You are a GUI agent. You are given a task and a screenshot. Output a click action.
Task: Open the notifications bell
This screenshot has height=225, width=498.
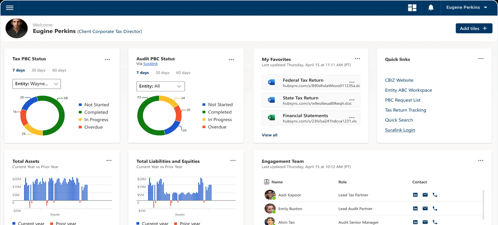pyautogui.click(x=430, y=7)
